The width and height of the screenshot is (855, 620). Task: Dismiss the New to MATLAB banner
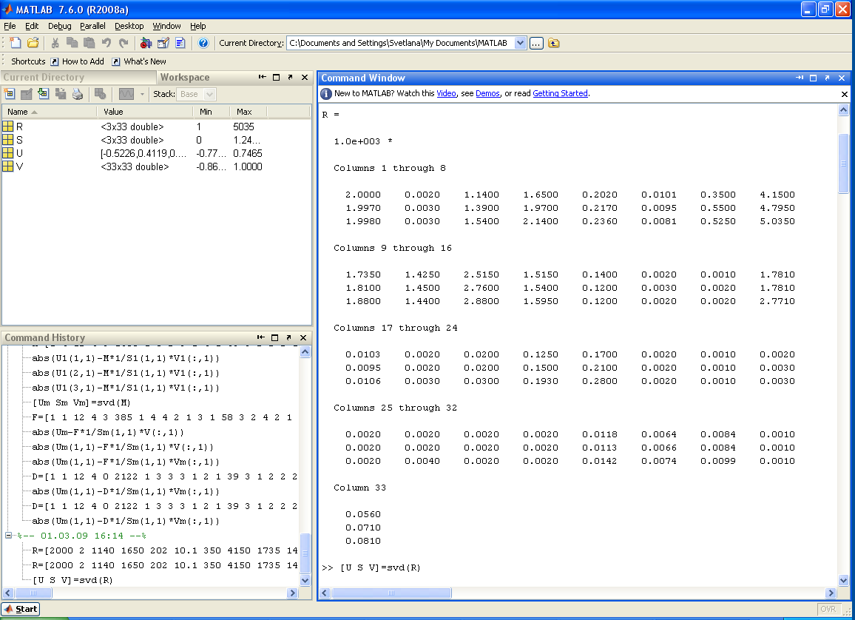pos(845,94)
